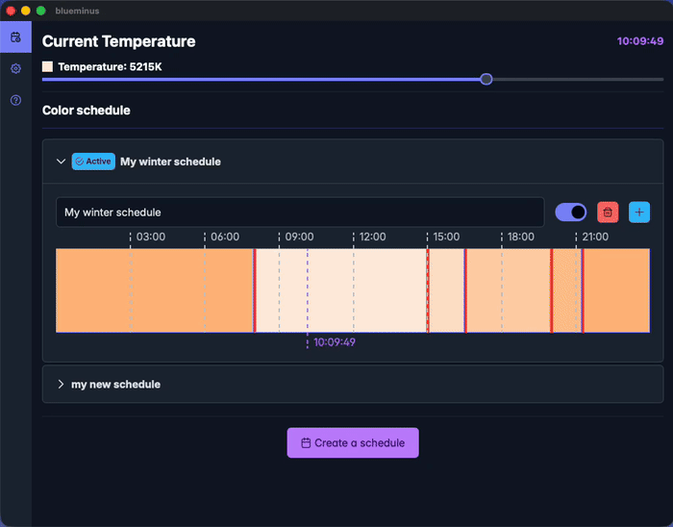This screenshot has width=673, height=527.
Task: Toggle the My winter schedule active switch
Action: (571, 212)
